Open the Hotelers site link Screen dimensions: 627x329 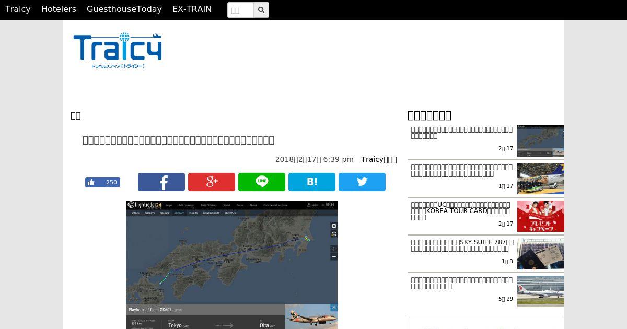(59, 9)
